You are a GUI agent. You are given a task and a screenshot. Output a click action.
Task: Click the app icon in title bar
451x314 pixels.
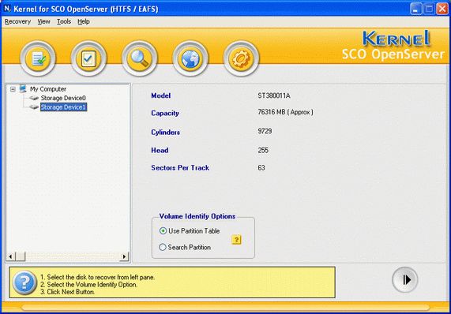tap(7, 9)
